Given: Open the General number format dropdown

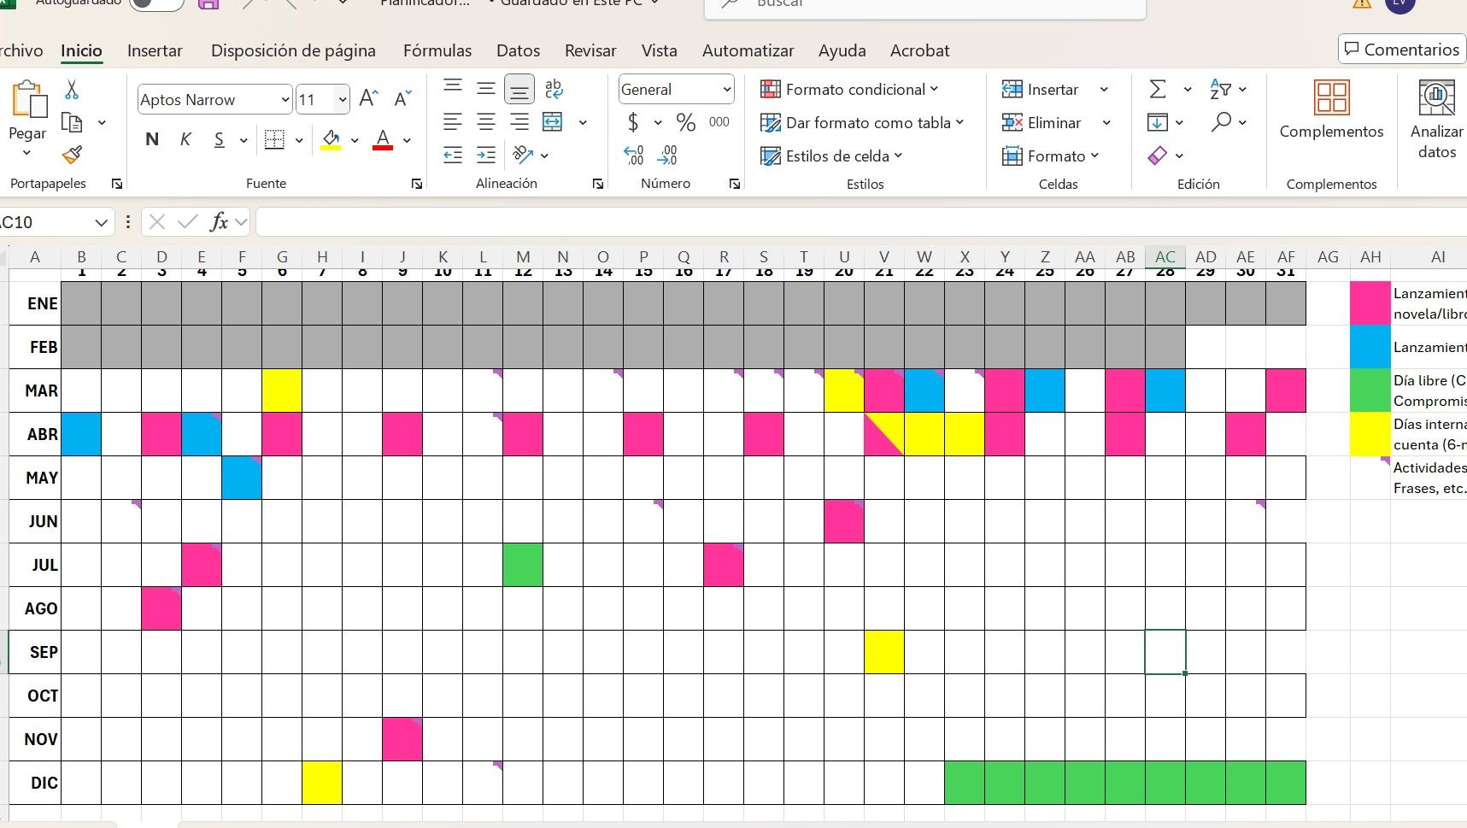Looking at the screenshot, I should pos(727,90).
